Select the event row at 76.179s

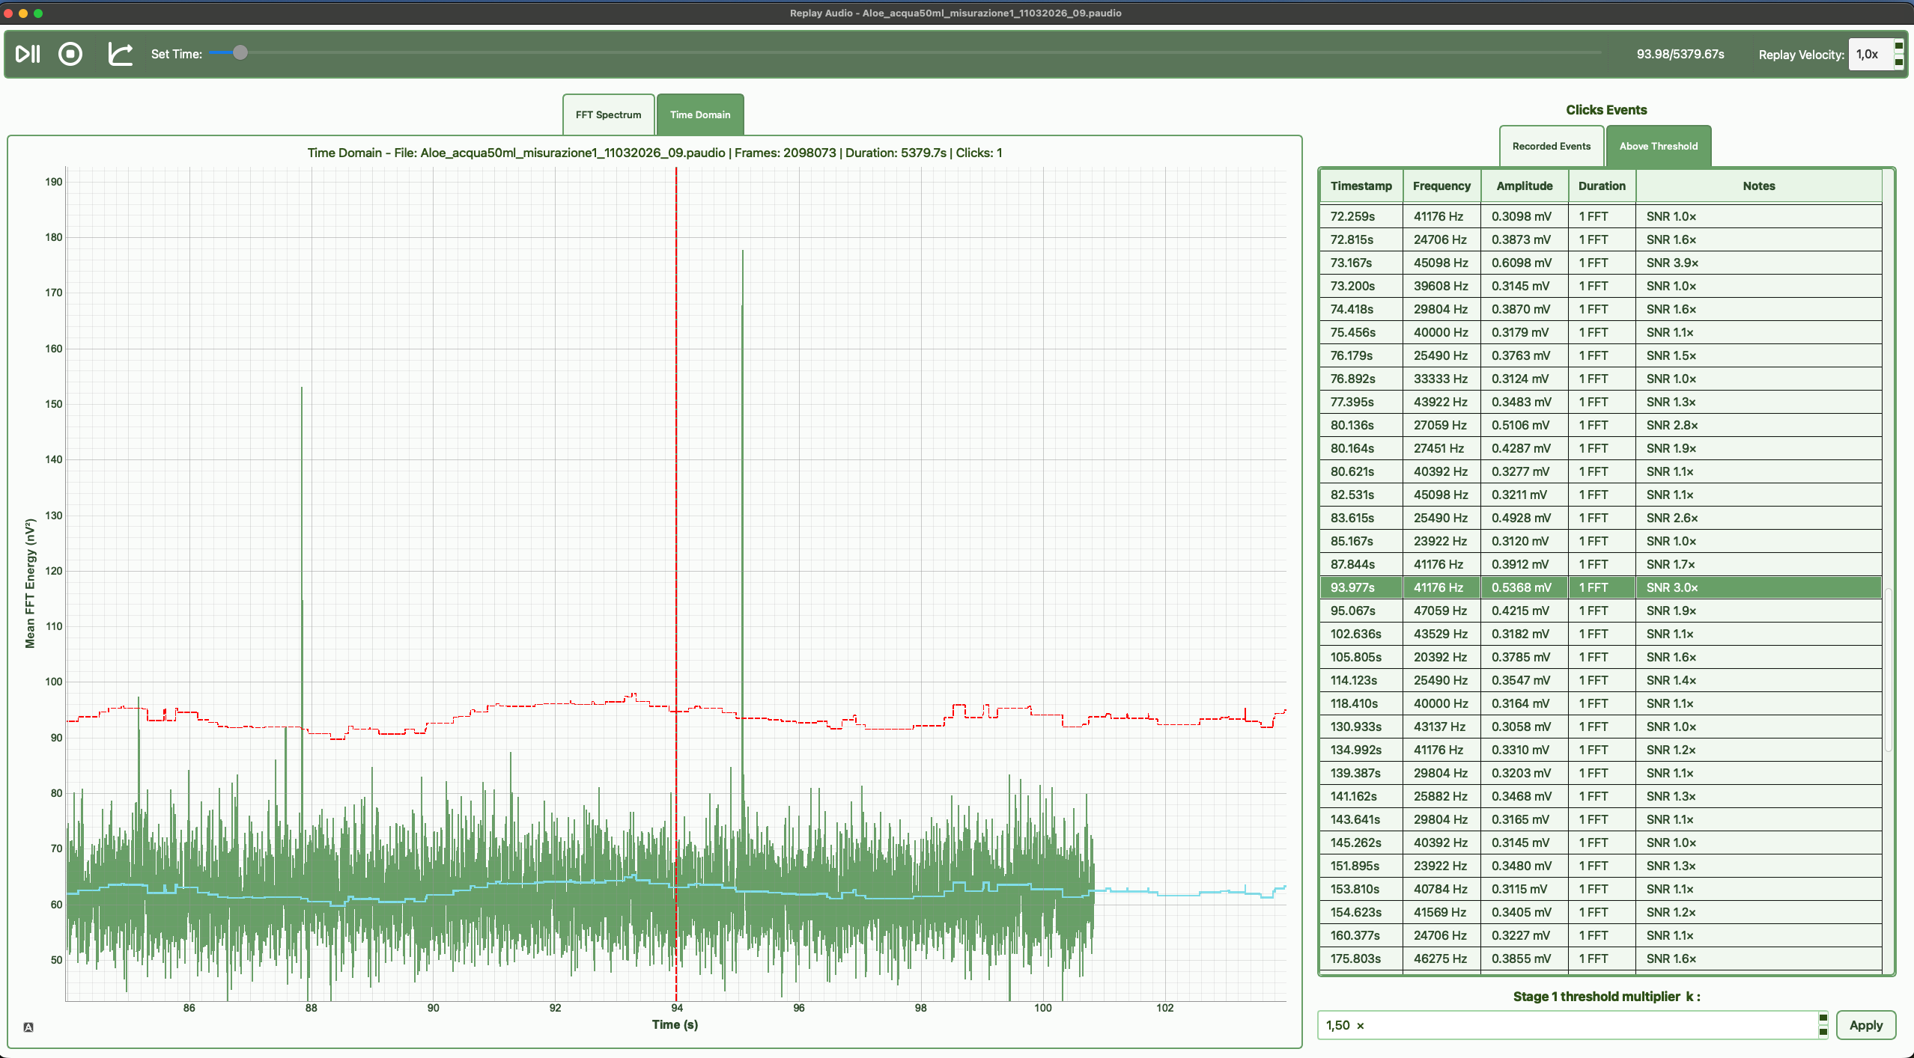1600,355
